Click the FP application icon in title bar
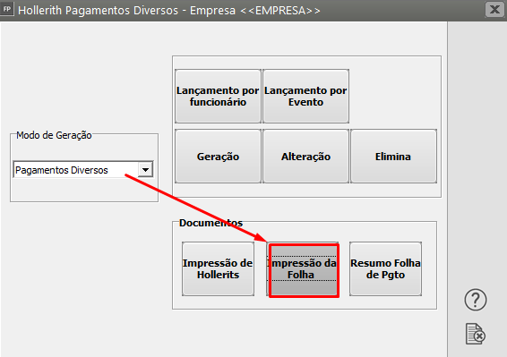Screen dimensions: 507x357 click(x=7, y=9)
